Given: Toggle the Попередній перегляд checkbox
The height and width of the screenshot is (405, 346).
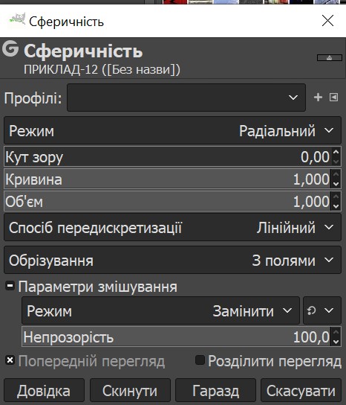Looking at the screenshot, I should (10, 360).
